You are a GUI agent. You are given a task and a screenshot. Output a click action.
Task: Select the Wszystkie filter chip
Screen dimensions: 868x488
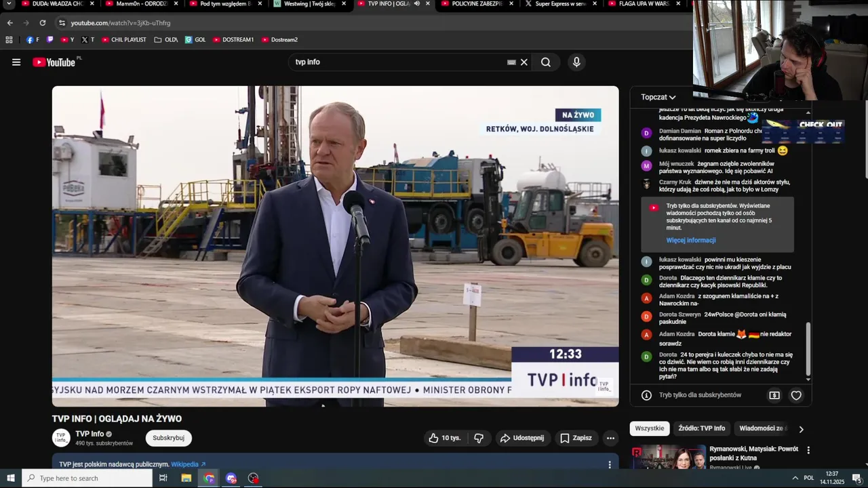(650, 429)
